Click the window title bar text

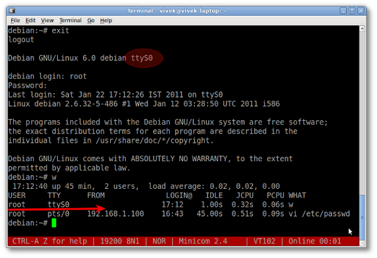tap(177, 11)
